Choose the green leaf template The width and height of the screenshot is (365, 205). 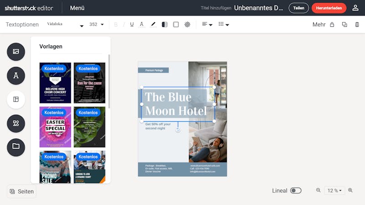(x=89, y=127)
